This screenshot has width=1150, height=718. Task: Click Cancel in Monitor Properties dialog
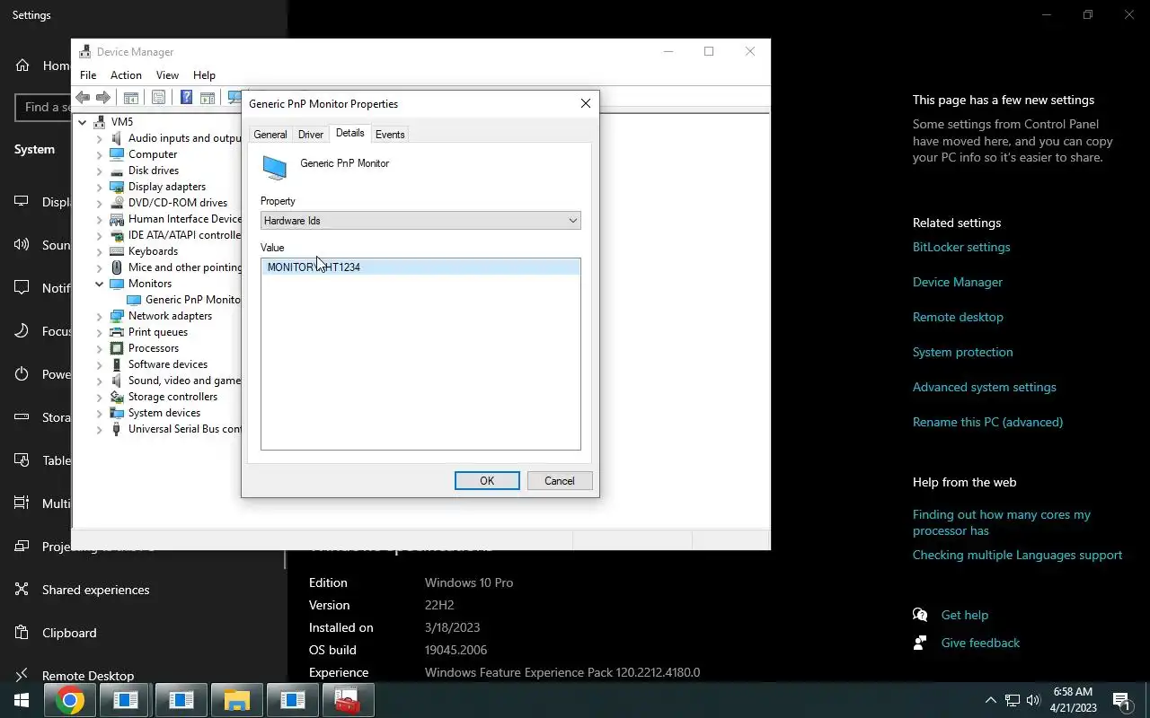point(559,481)
